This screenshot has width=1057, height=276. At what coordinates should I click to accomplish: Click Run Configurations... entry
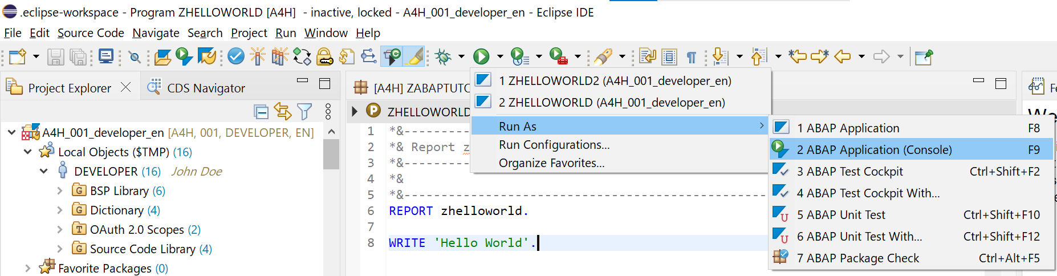coord(620,144)
